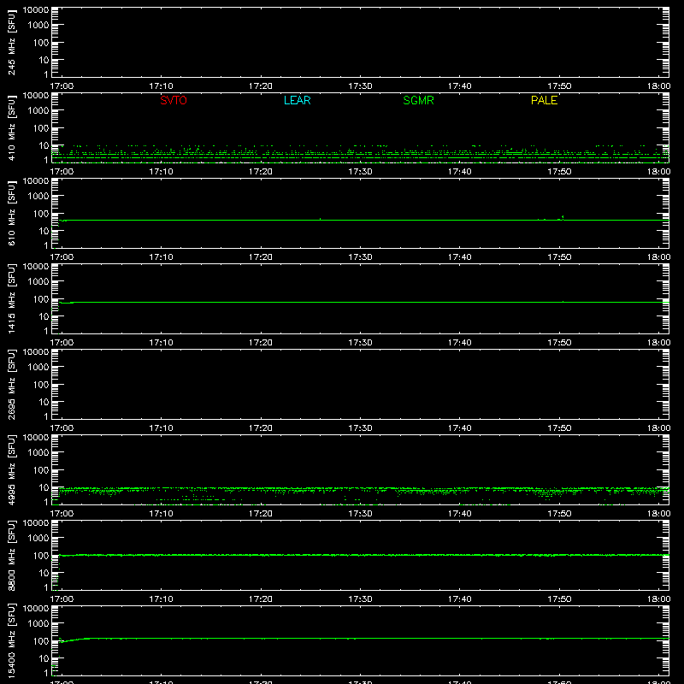Viewport: 684px width, 684px height.
Task: Click the 1000 flux tick of the 15400 MHz panel
Action: (38, 624)
